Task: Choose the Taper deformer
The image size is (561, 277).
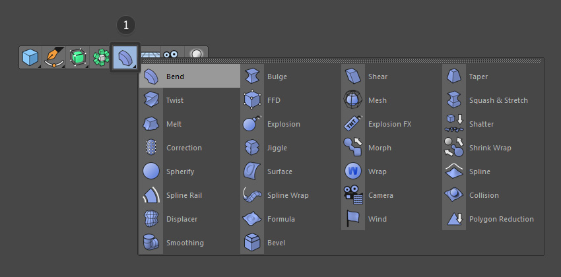Action: pos(478,77)
